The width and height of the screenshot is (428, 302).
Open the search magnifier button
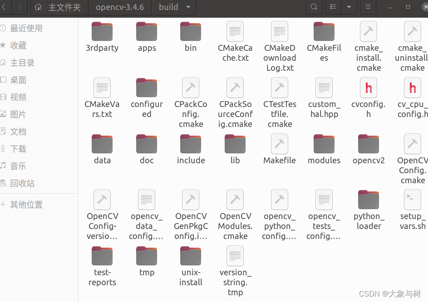(314, 7)
